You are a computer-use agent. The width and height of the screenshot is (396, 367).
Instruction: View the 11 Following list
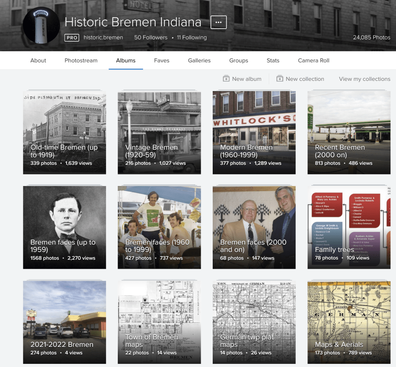point(192,38)
